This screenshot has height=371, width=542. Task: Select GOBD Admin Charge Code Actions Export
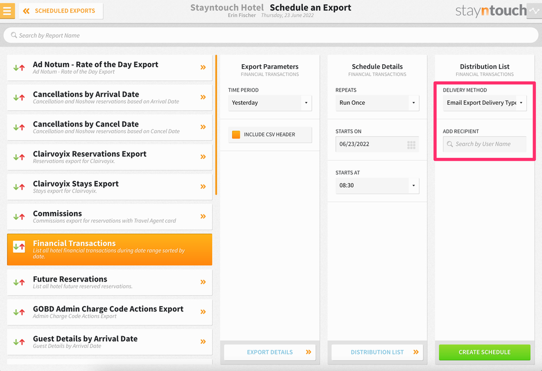[110, 312]
